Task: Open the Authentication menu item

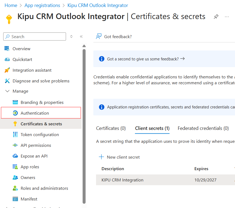Action: click(x=35, y=113)
